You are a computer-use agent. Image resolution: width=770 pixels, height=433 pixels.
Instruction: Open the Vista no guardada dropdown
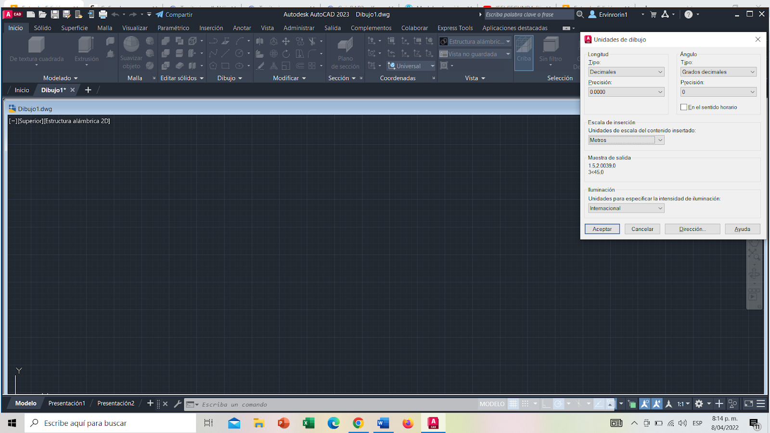pyautogui.click(x=475, y=54)
